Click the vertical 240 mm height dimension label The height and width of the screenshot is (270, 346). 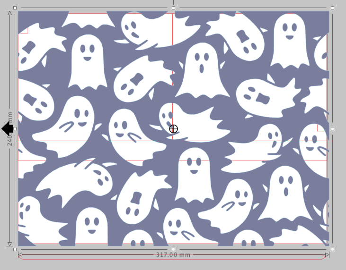pyautogui.click(x=9, y=128)
